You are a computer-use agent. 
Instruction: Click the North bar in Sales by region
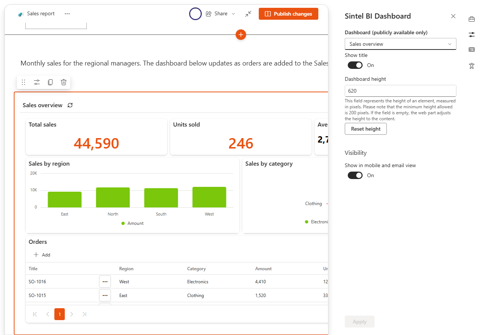(x=113, y=197)
